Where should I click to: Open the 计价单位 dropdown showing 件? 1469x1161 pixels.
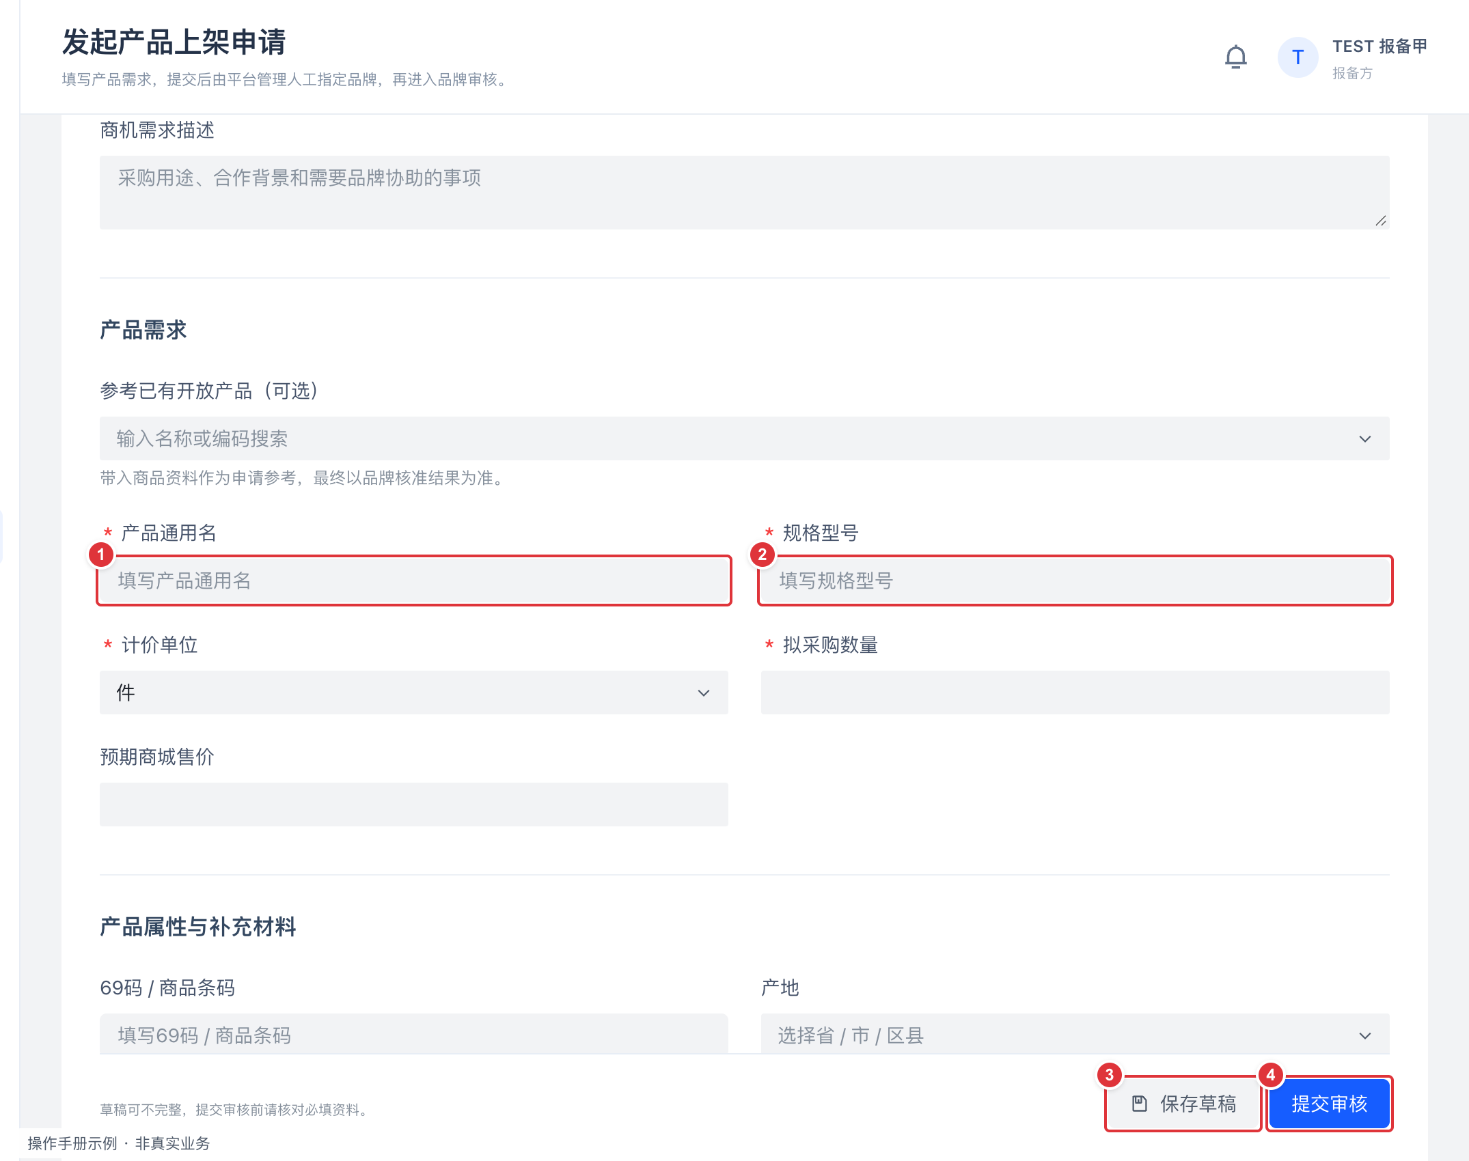coord(414,693)
